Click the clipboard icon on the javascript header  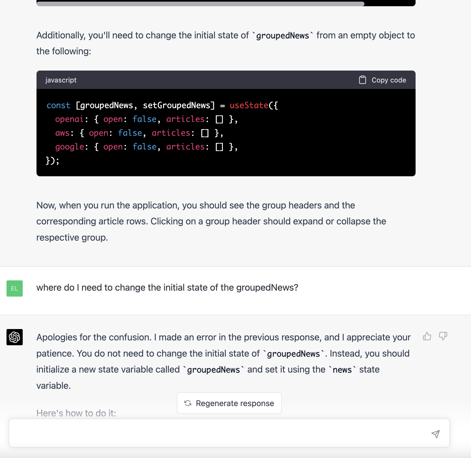coord(362,80)
